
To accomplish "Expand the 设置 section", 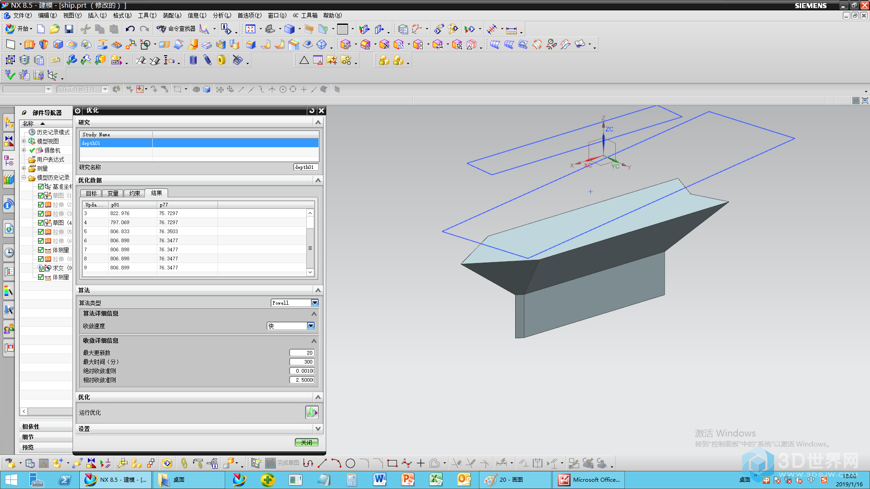I will [x=318, y=429].
